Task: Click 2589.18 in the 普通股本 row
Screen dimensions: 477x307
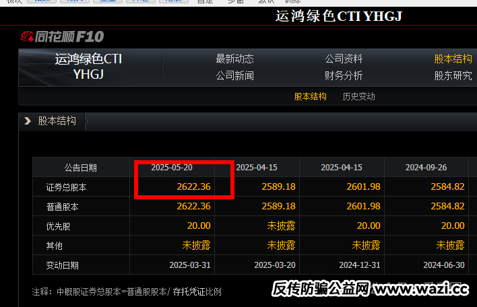Action: [x=278, y=206]
